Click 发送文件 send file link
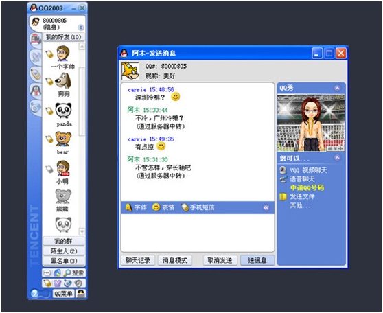This screenshot has height=313, width=383. point(302,196)
